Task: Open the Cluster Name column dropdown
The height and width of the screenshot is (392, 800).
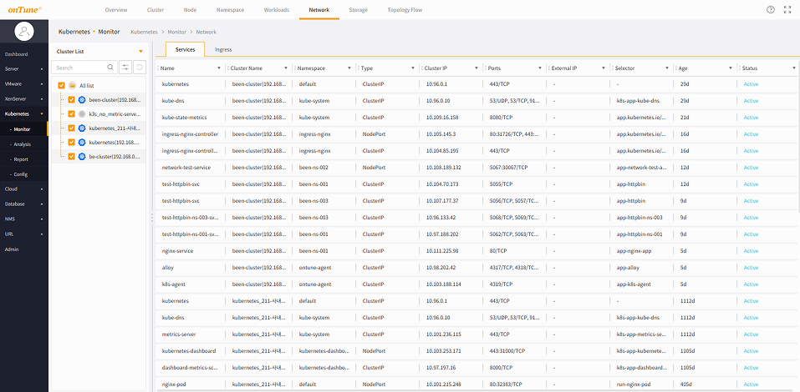Action: point(286,68)
